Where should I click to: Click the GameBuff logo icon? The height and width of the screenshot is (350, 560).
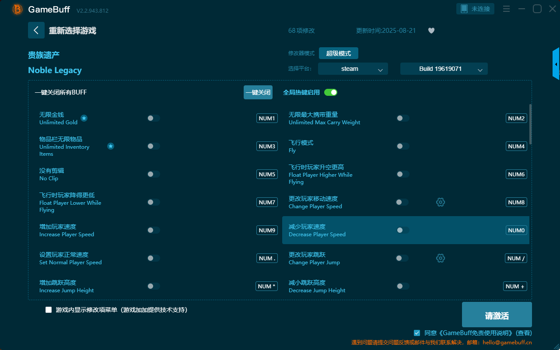(x=17, y=9)
